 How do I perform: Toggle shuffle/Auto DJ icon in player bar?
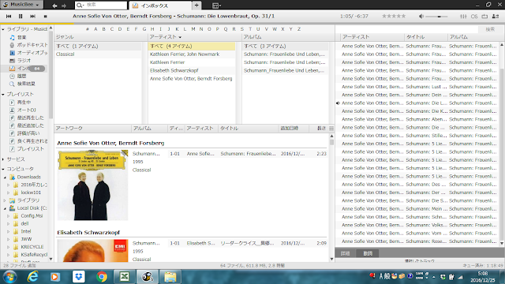point(496,16)
